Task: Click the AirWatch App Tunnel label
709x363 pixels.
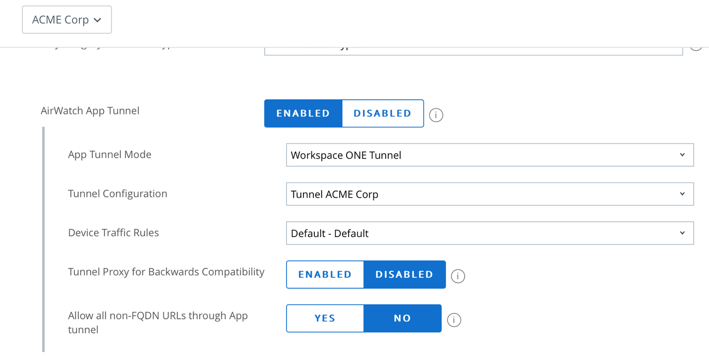Action: click(90, 111)
